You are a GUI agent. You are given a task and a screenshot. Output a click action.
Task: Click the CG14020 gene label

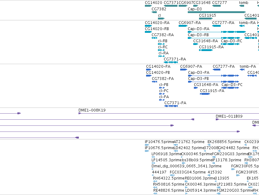pos(153,3)
